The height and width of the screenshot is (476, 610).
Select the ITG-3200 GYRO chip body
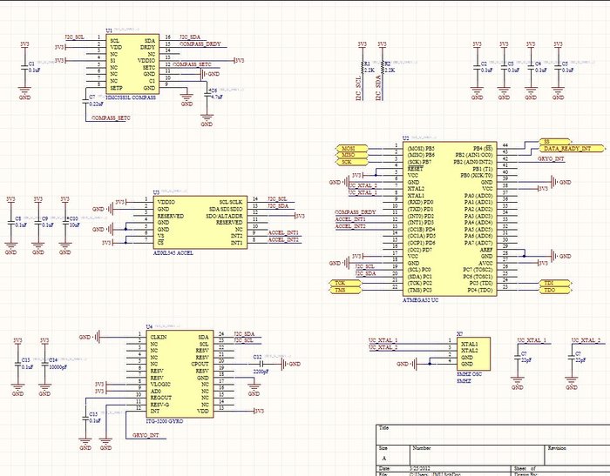pos(180,374)
